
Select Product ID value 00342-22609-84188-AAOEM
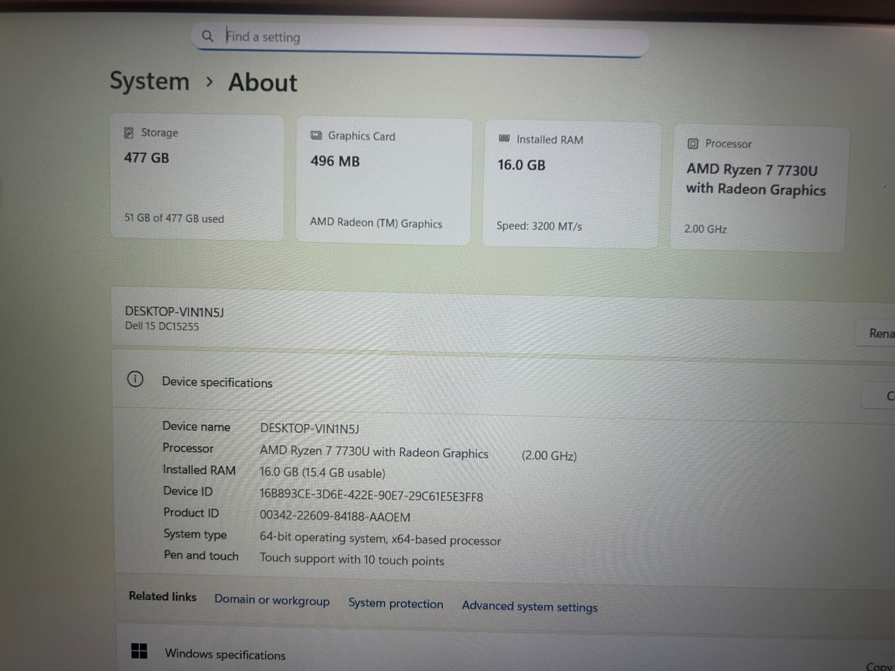[x=335, y=516]
